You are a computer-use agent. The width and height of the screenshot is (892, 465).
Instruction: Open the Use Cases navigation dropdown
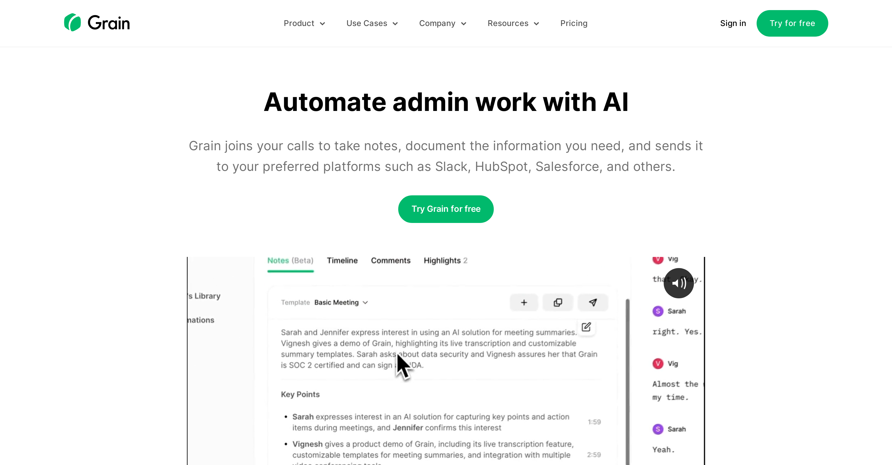[x=372, y=23]
